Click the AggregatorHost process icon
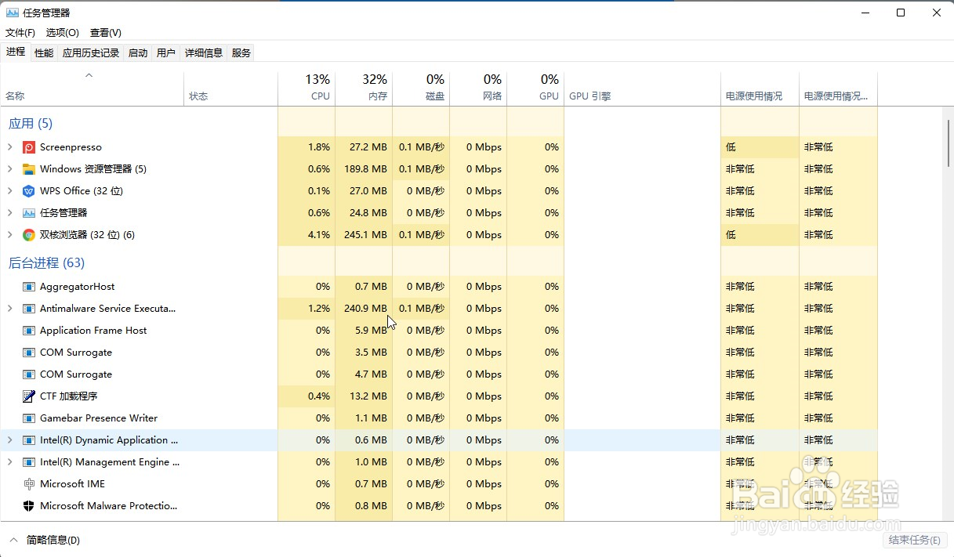 pyautogui.click(x=29, y=287)
